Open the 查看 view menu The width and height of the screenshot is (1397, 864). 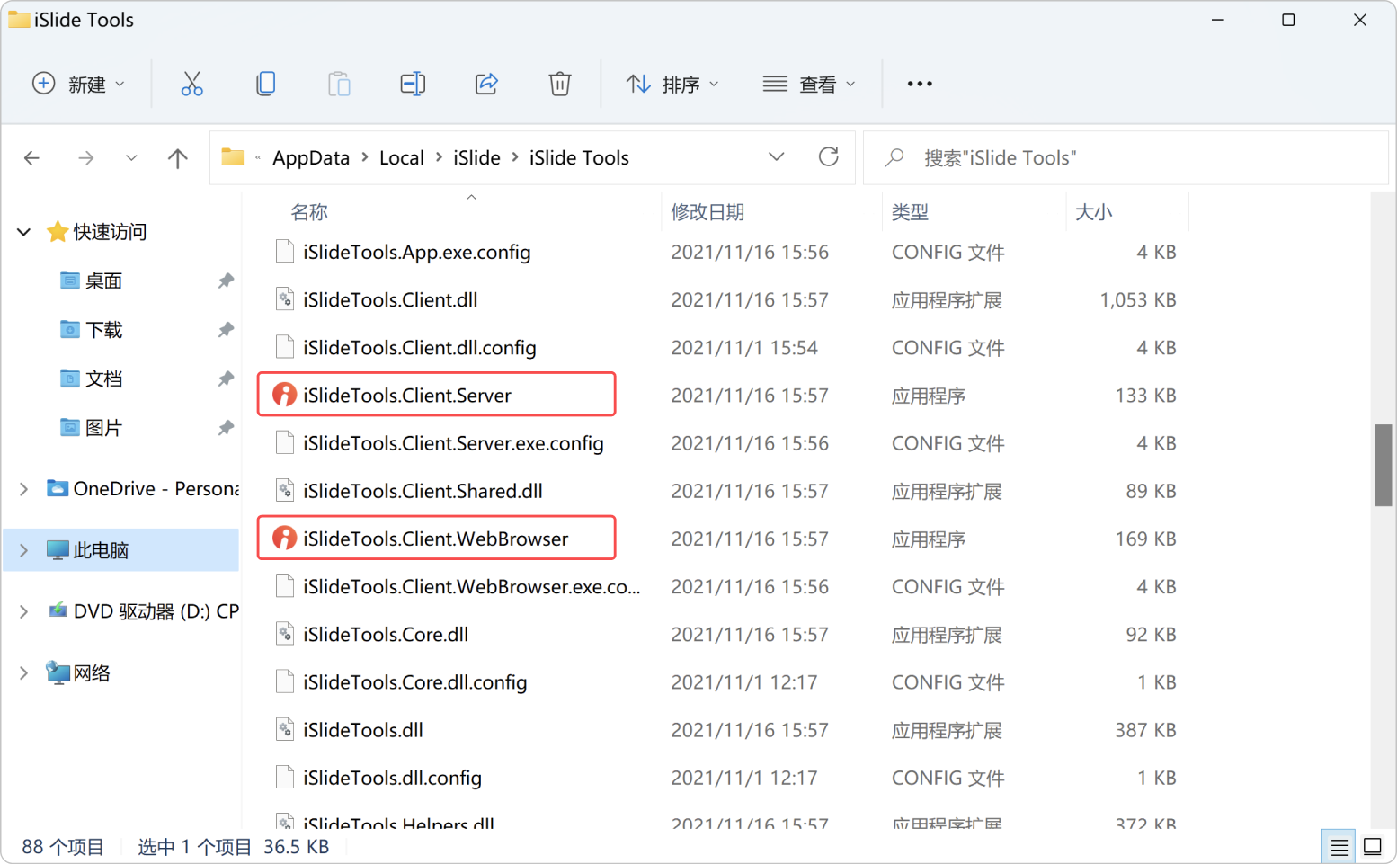(x=808, y=84)
